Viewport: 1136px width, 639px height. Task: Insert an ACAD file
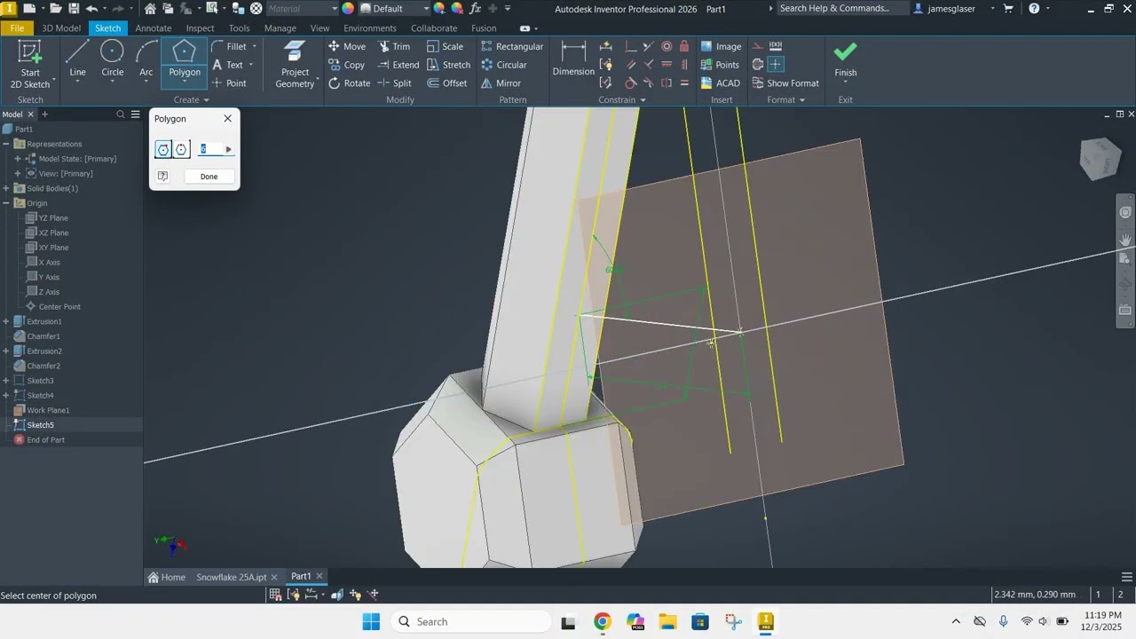click(x=720, y=83)
